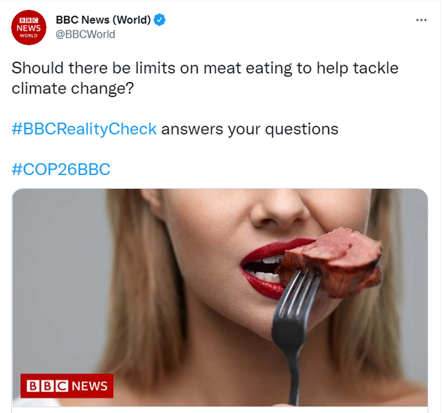Open the @BBCWorld handle link
This screenshot has width=444, height=413.
(85, 35)
